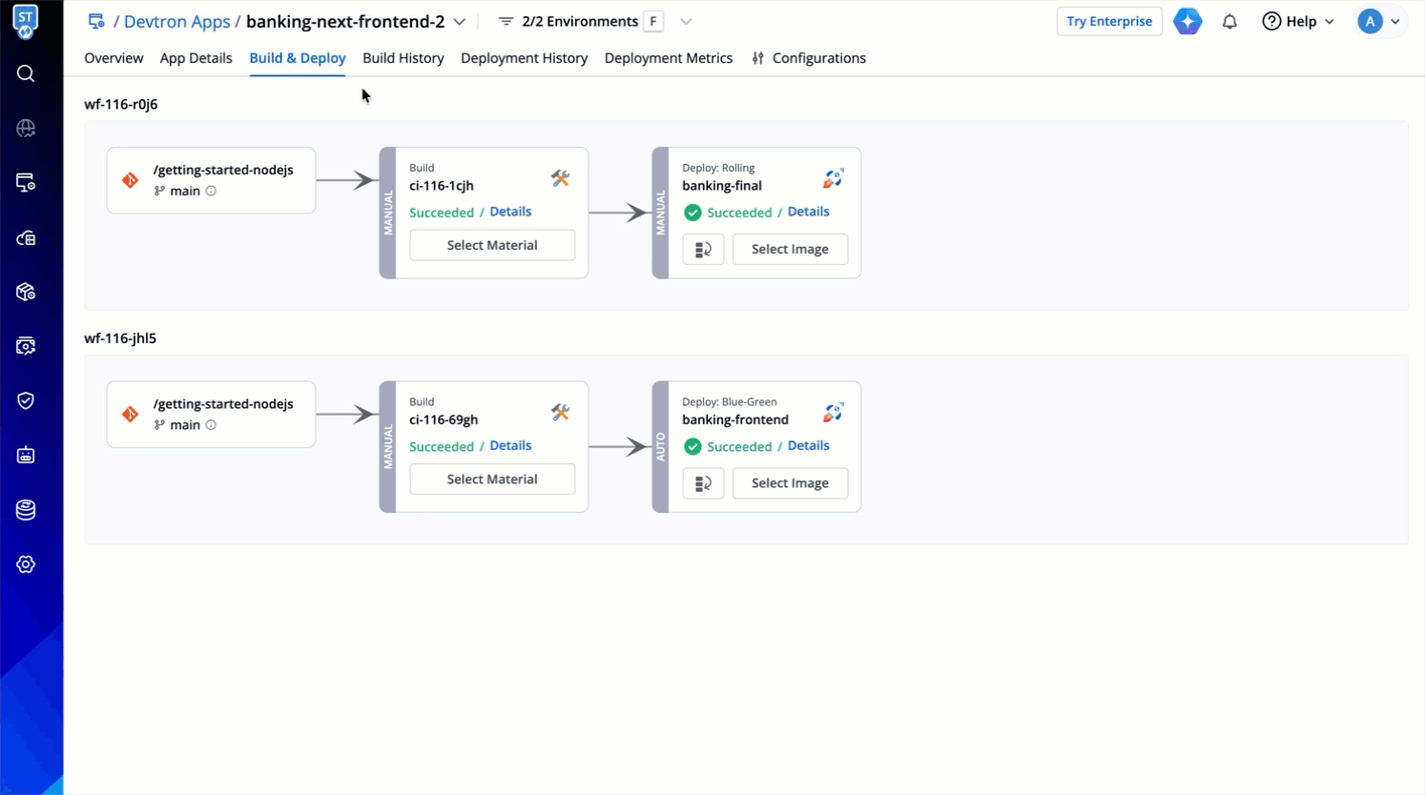Click the rollback icon for banking-frontend deployment
This screenshot has width=1425, height=795.
703,483
